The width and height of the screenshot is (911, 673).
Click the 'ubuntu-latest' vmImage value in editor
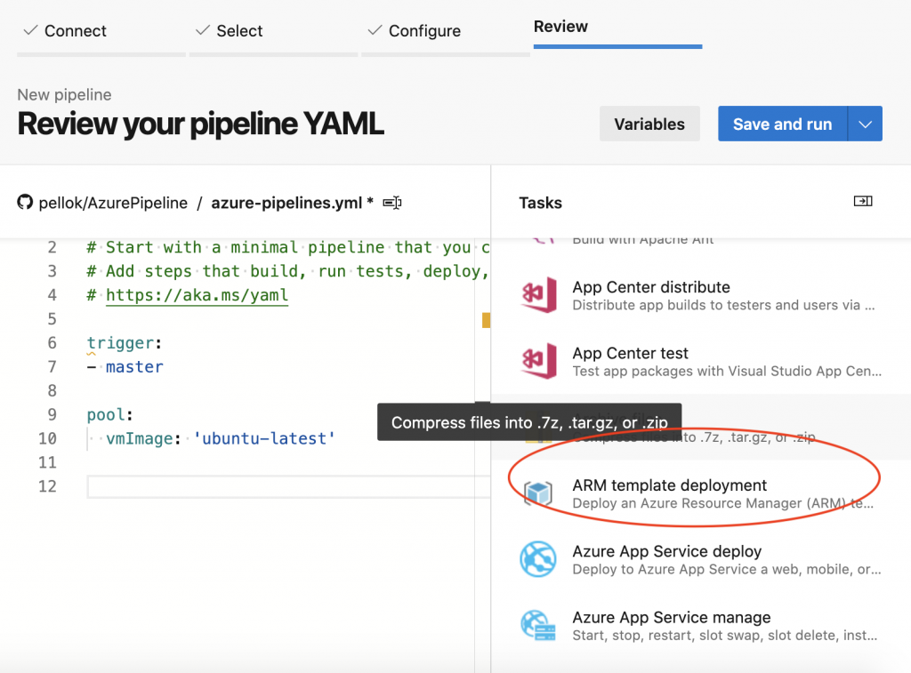point(264,438)
